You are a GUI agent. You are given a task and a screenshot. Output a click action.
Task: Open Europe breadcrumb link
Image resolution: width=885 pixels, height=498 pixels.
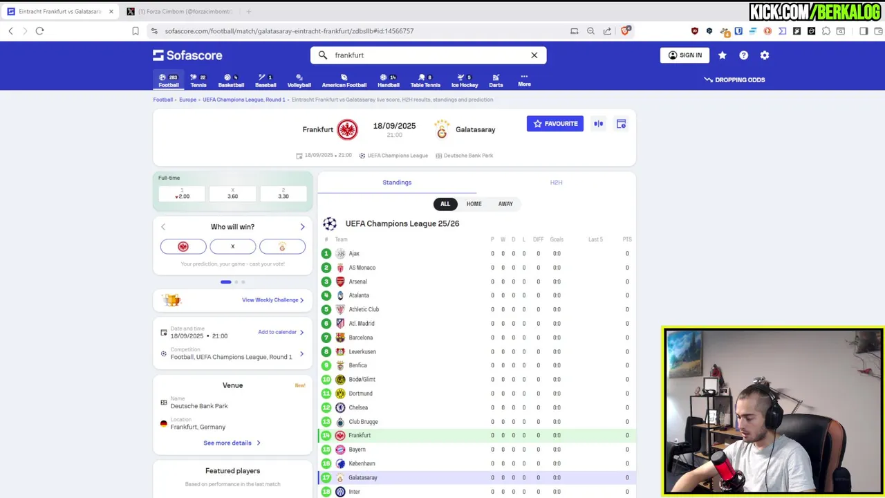(x=187, y=100)
